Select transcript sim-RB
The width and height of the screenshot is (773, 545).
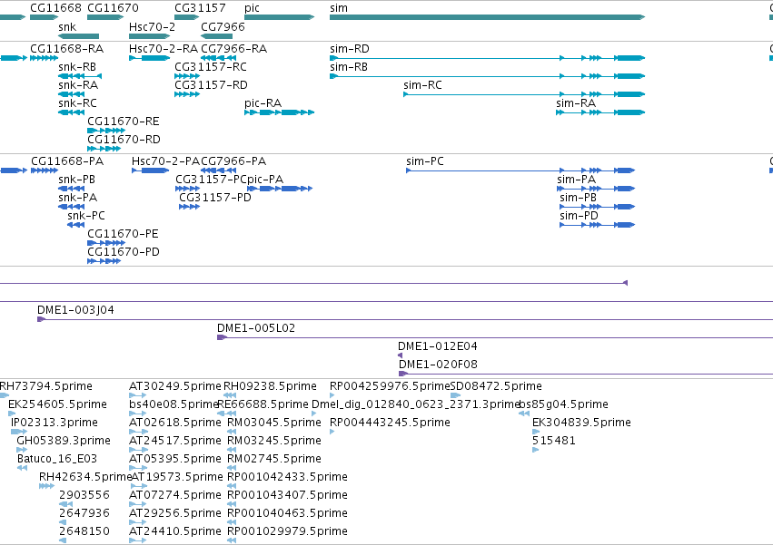[487, 76]
